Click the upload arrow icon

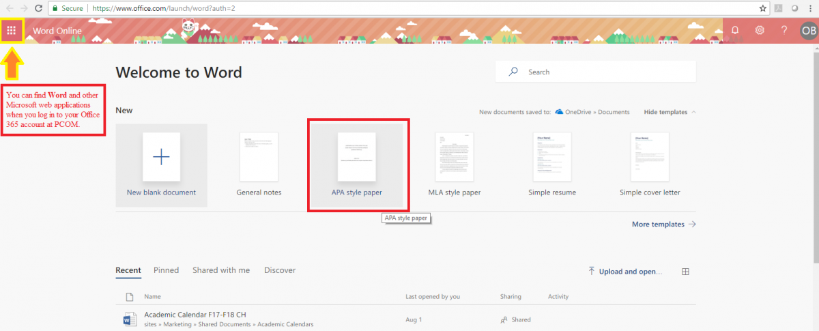(x=591, y=271)
